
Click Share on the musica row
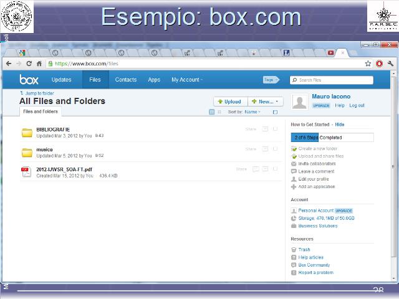(251, 149)
